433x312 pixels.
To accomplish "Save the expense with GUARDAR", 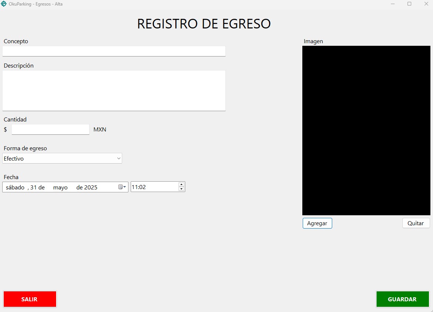I will [x=402, y=299].
